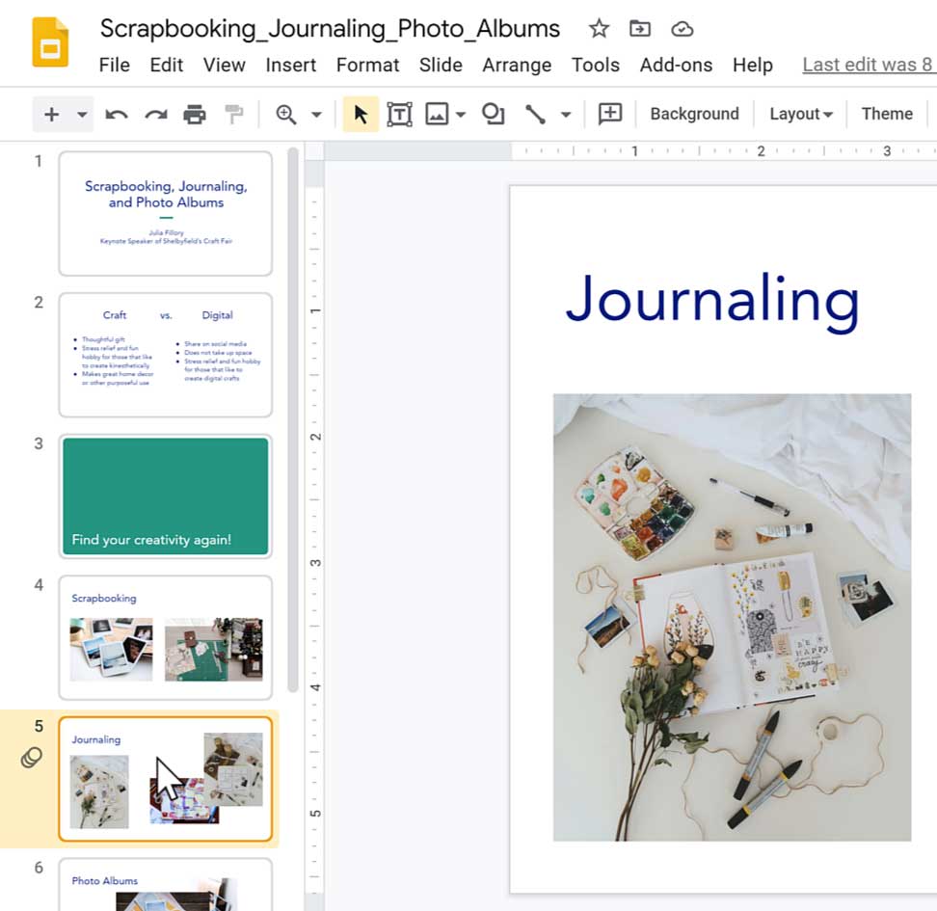937x911 pixels.
Task: Open new slide layout dropdown arrow
Action: [x=83, y=114]
